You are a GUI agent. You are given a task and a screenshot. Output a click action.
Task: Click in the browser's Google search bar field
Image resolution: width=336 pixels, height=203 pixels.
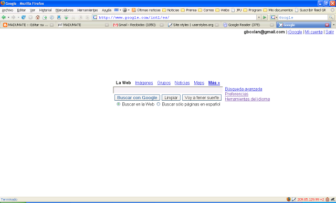click(x=303, y=17)
